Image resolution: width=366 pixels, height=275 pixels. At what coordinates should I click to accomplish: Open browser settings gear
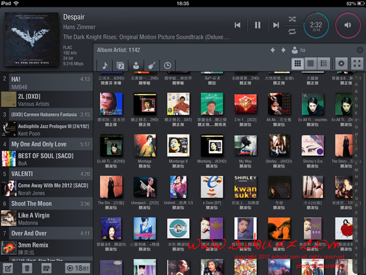point(342,64)
